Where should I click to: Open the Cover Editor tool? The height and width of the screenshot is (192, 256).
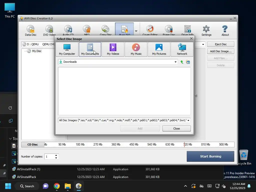pyautogui.click(x=150, y=30)
